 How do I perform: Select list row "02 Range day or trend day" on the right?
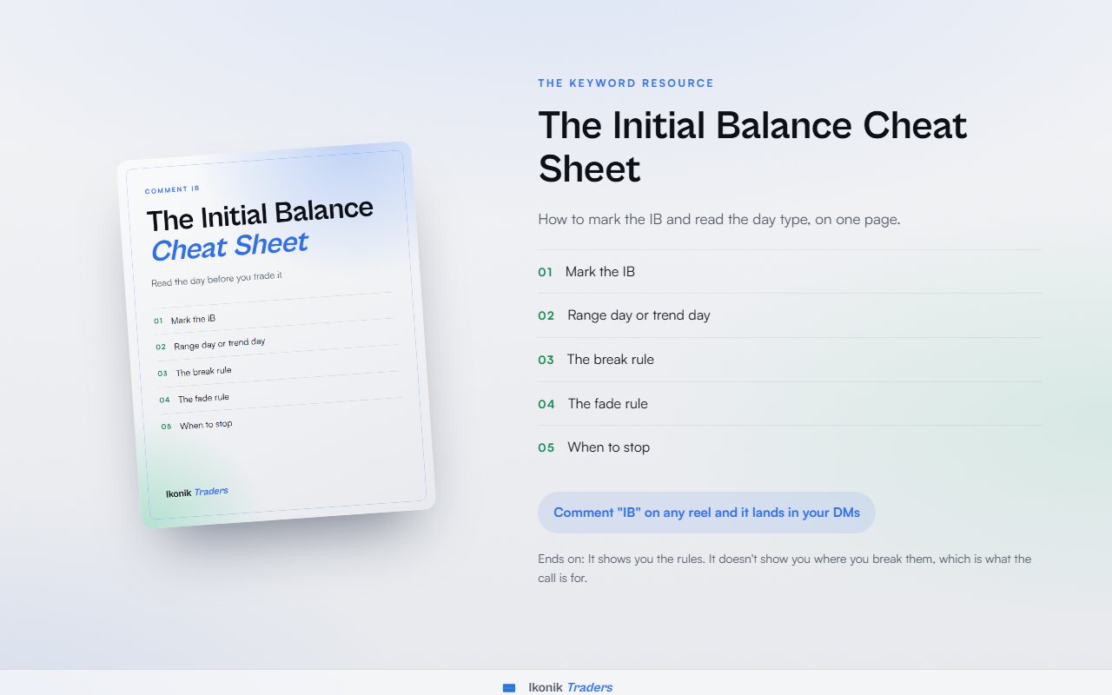click(790, 315)
